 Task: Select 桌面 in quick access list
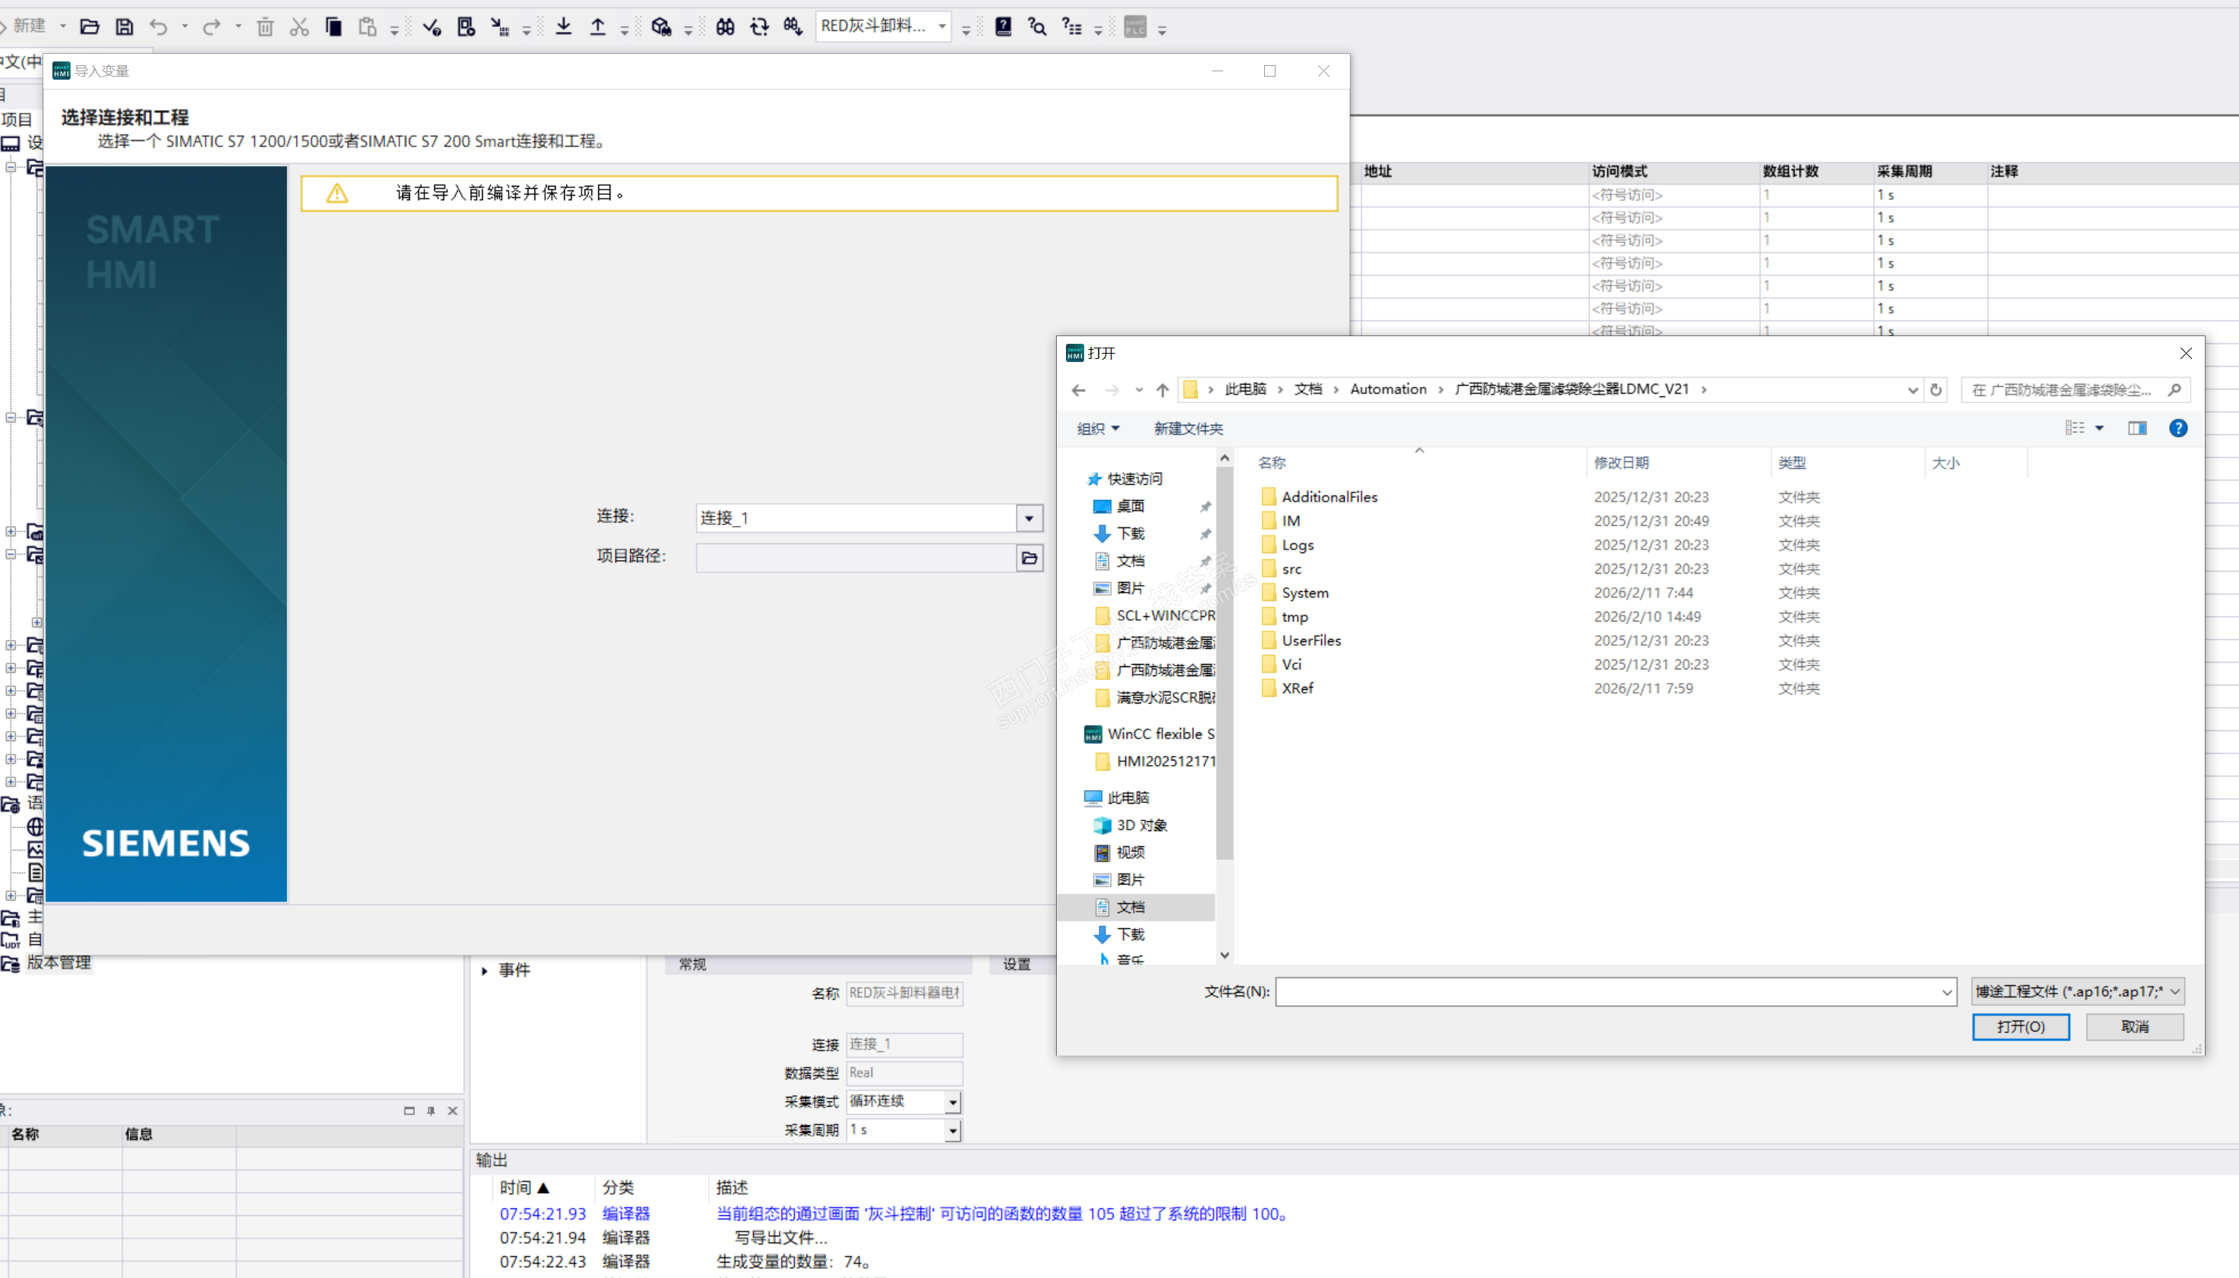pos(1130,506)
